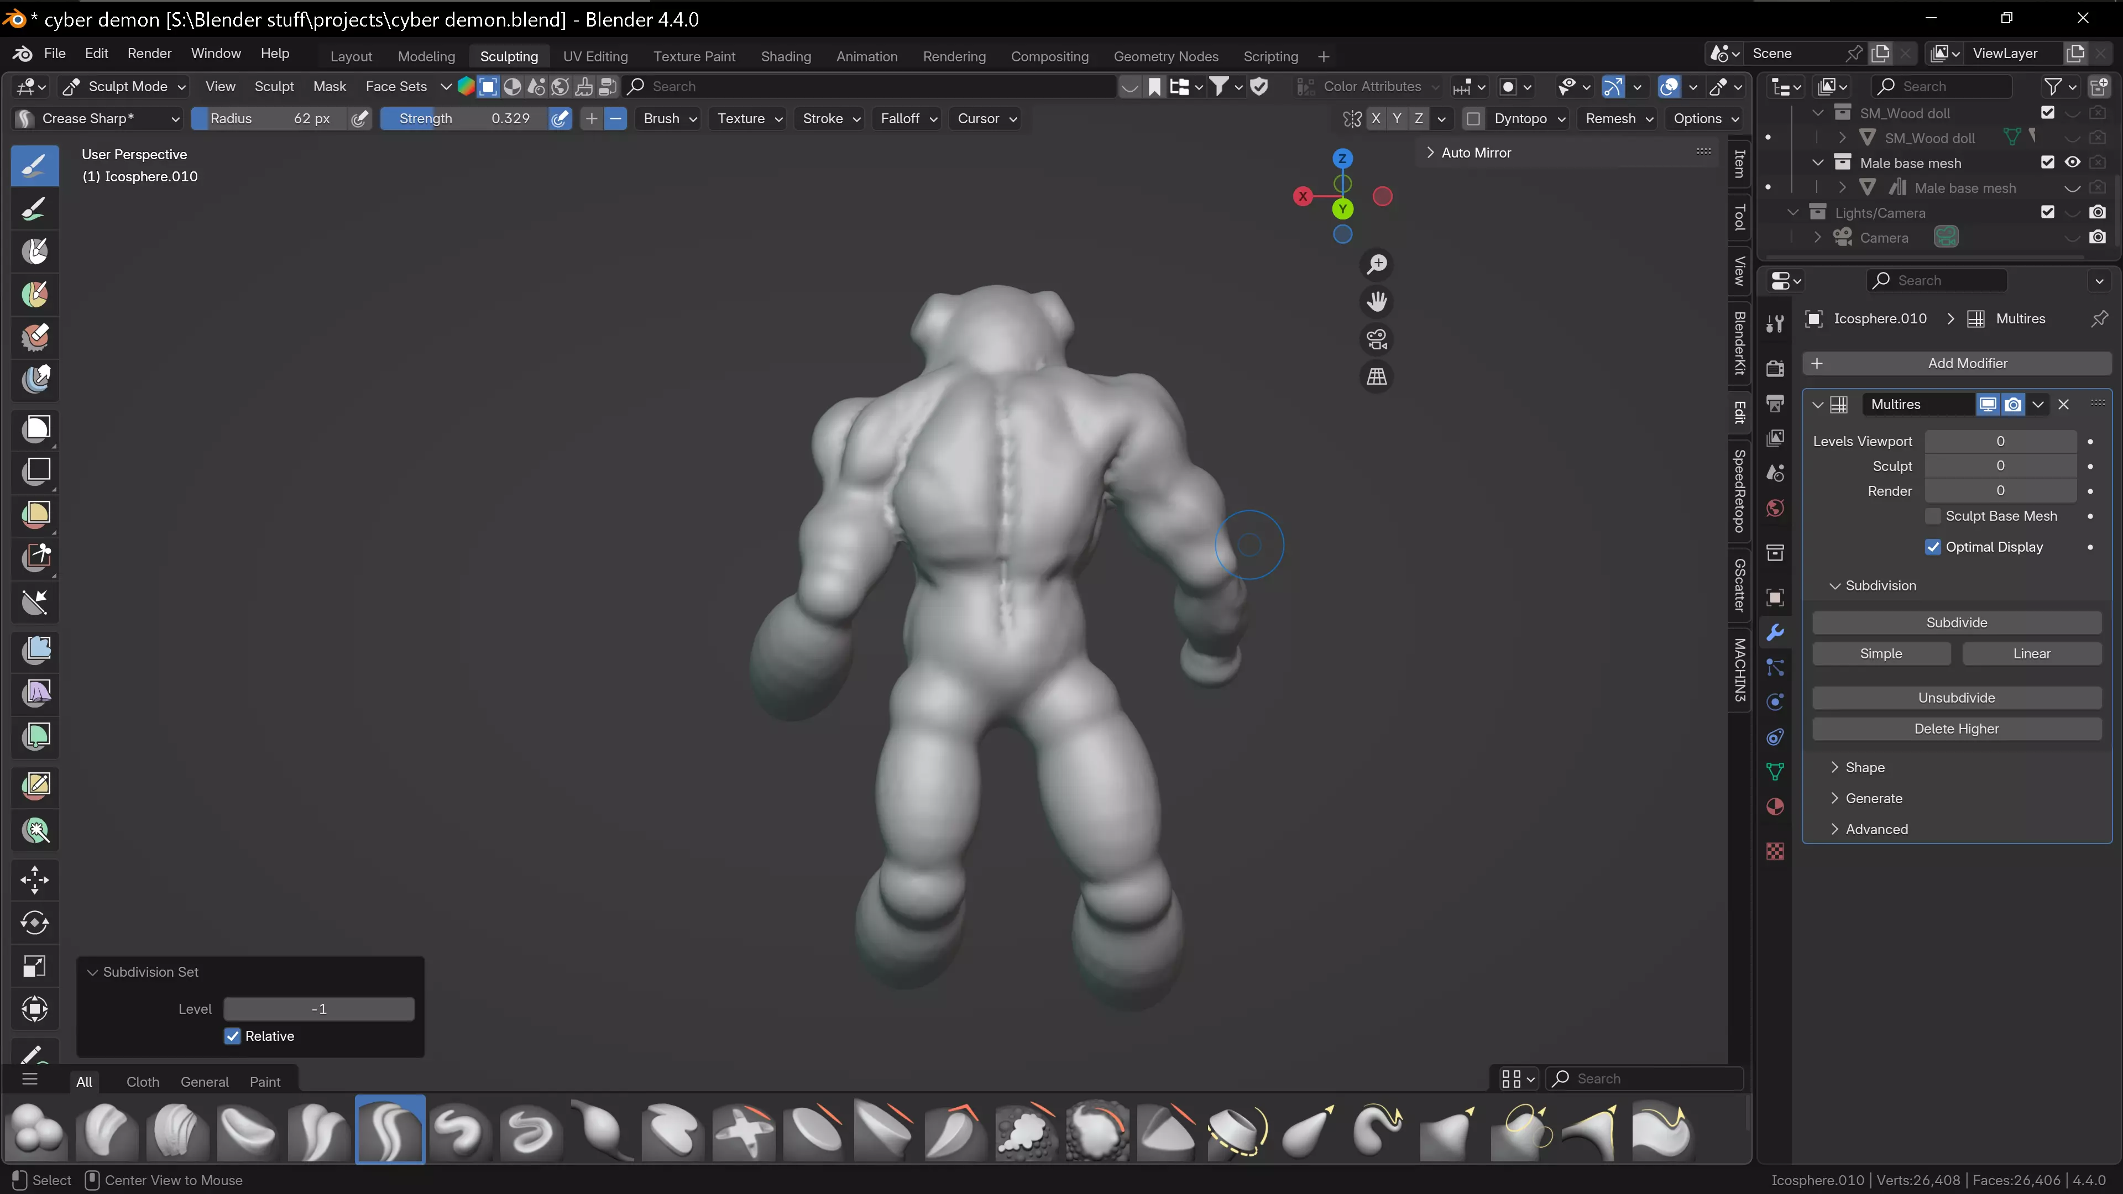Uncheck Lights/Camera collection checkbox
Image resolution: width=2123 pixels, height=1194 pixels.
[2048, 212]
